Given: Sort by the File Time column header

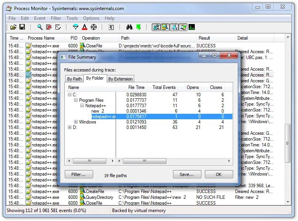Looking at the screenshot, I should 132,87.
